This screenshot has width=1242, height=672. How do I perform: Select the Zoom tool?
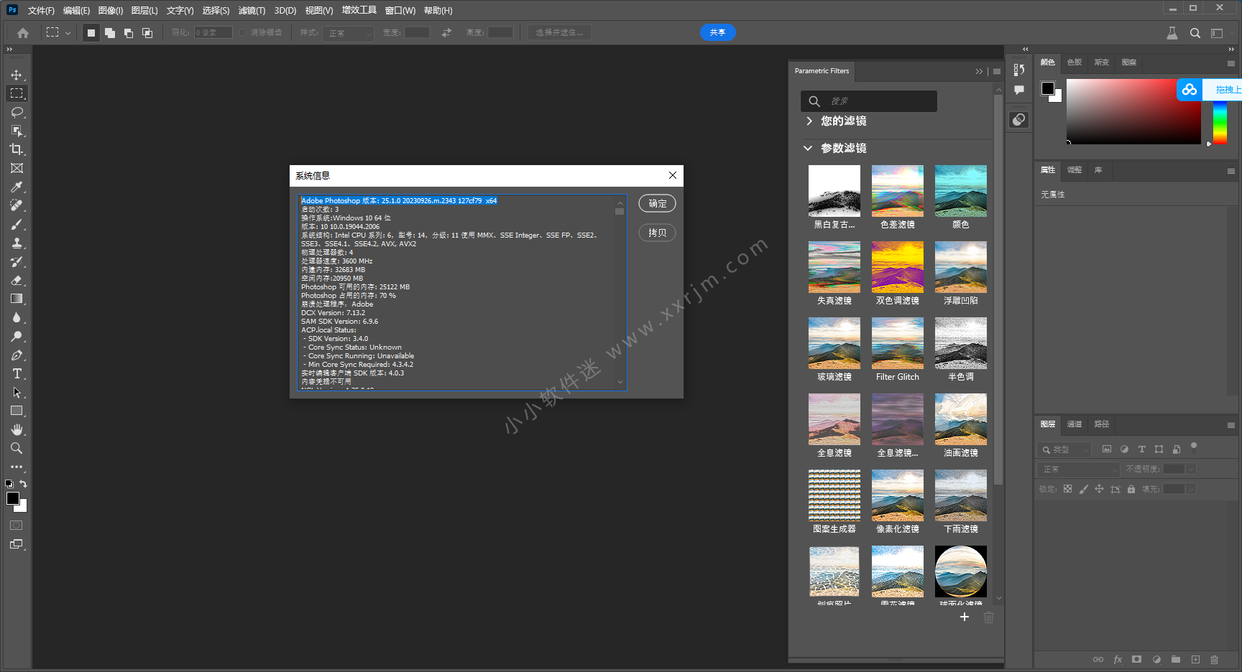click(x=17, y=448)
